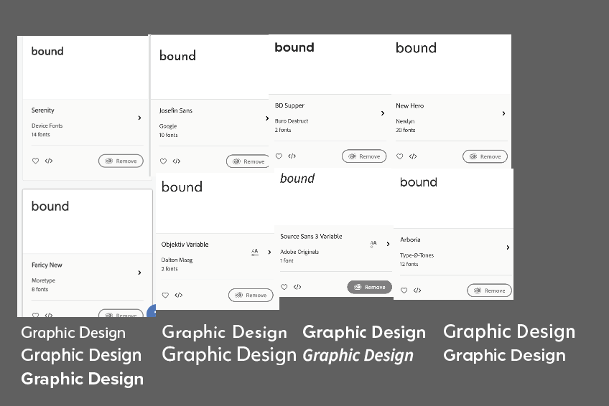This screenshot has height=406, width=609.
Task: Expand the BD Supper family chevron
Action: coord(383,113)
